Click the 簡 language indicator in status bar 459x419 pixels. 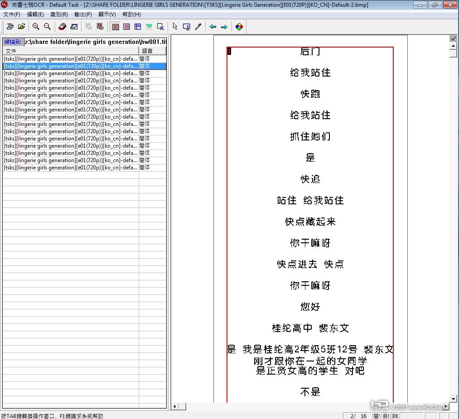tap(377, 416)
